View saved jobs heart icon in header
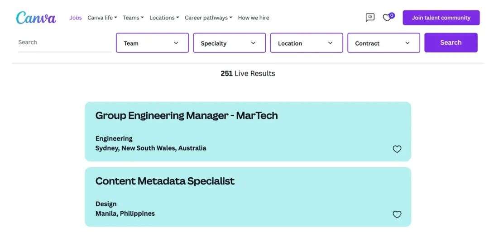 tap(387, 18)
